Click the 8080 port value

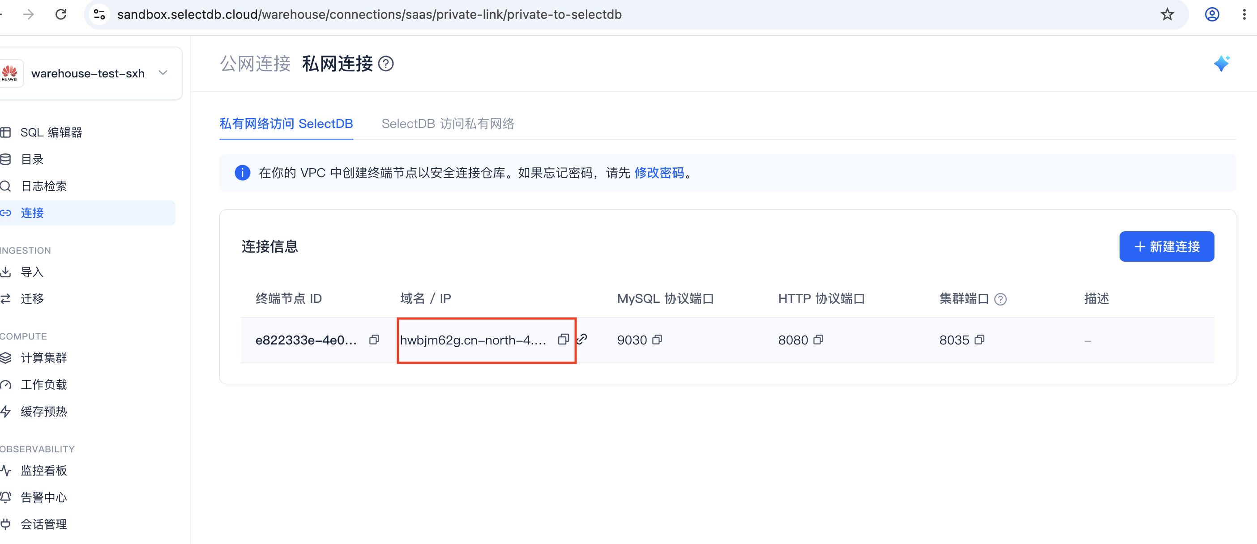[x=793, y=340]
